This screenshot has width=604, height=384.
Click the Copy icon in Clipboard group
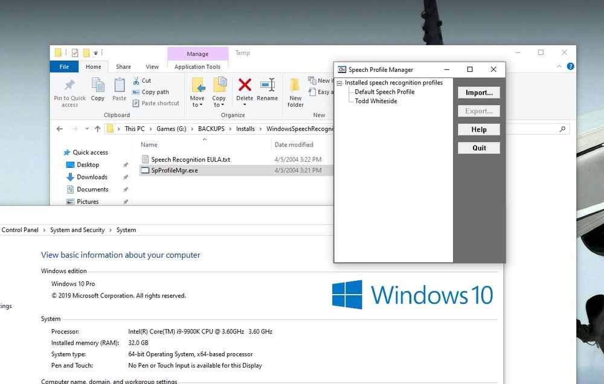(98, 85)
